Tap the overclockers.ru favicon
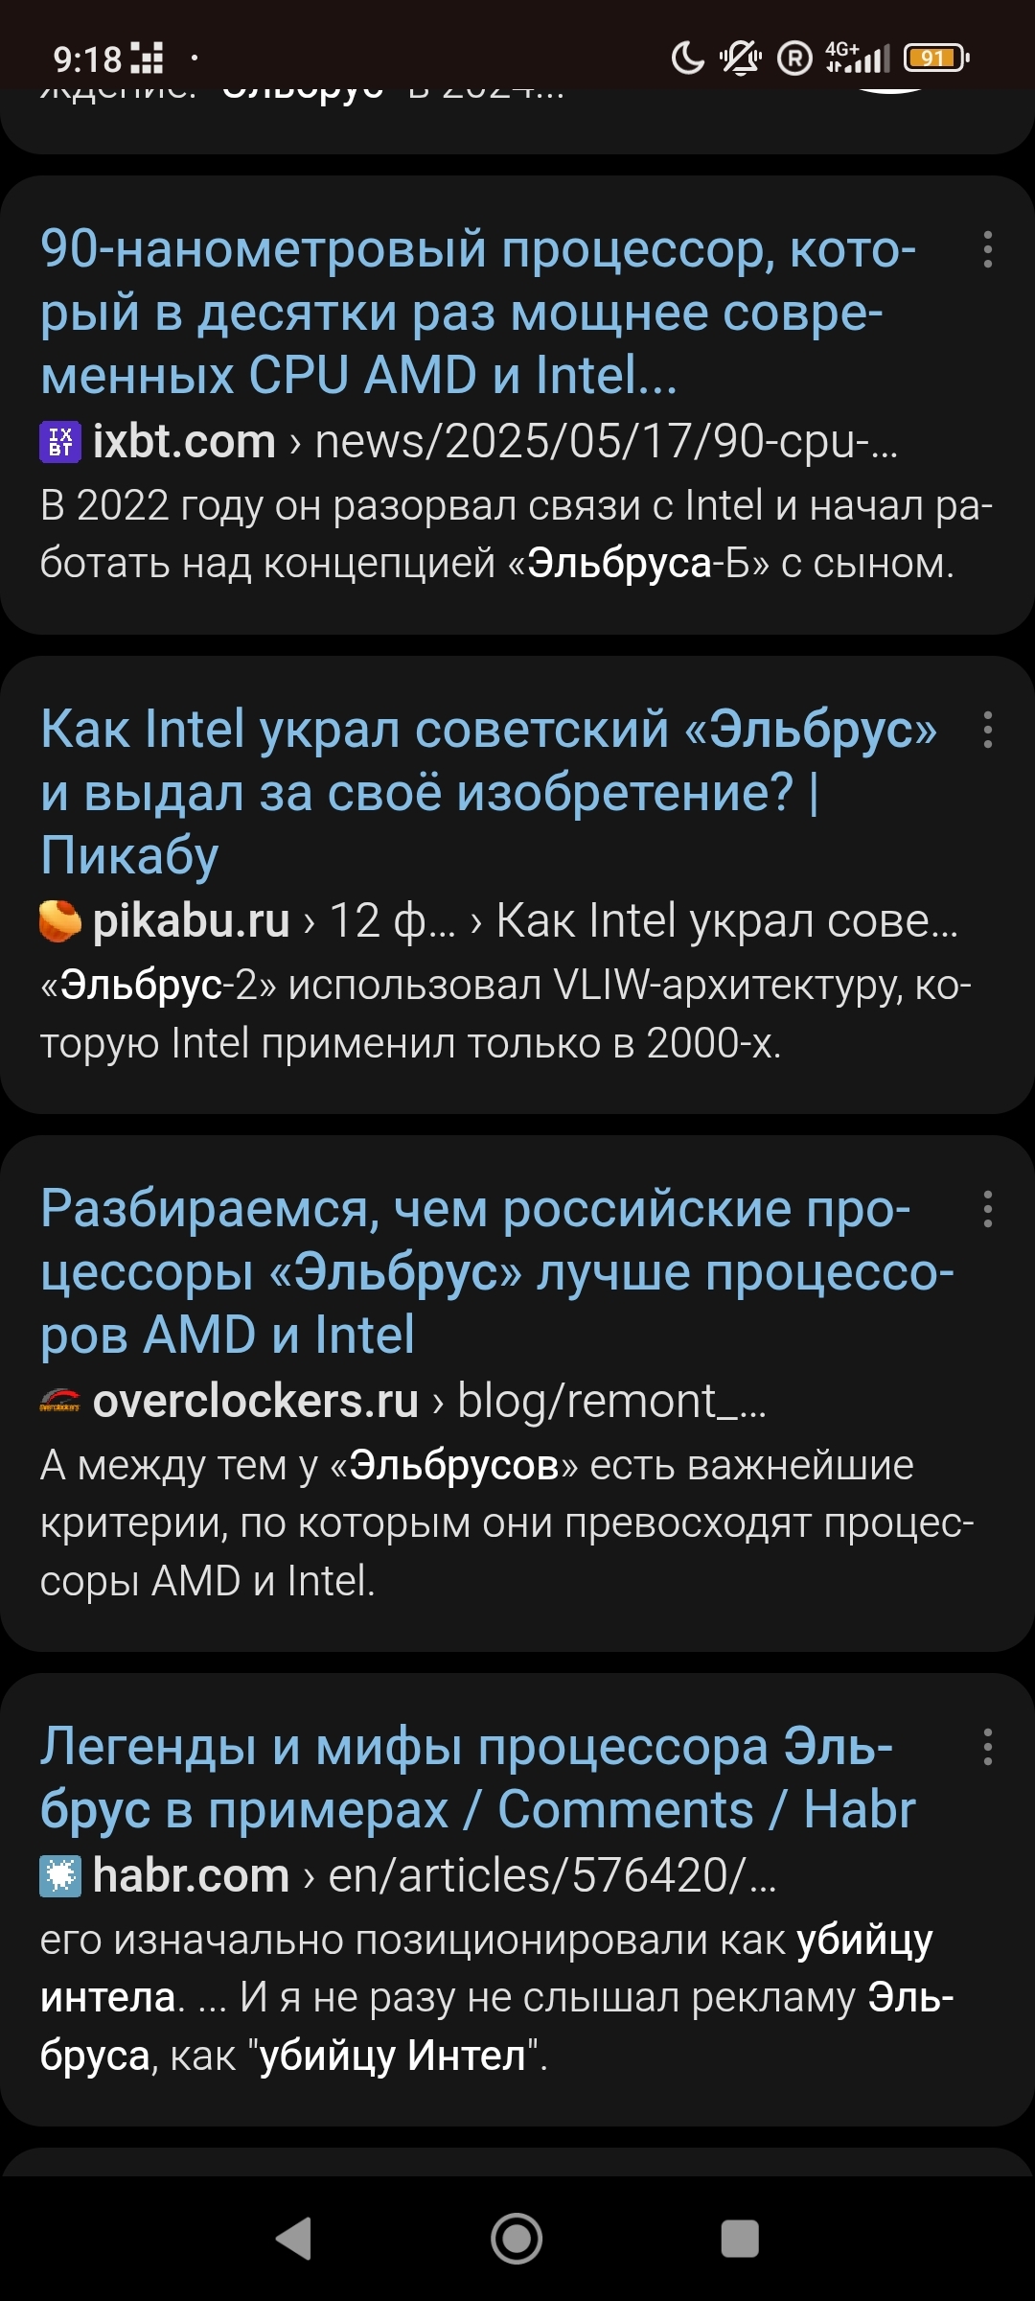1035x2301 pixels. [x=59, y=1402]
